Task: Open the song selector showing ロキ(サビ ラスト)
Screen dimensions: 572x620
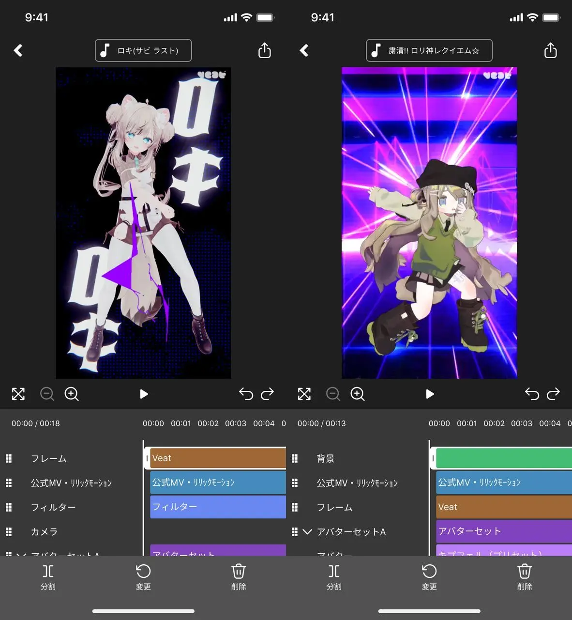Action: (143, 50)
